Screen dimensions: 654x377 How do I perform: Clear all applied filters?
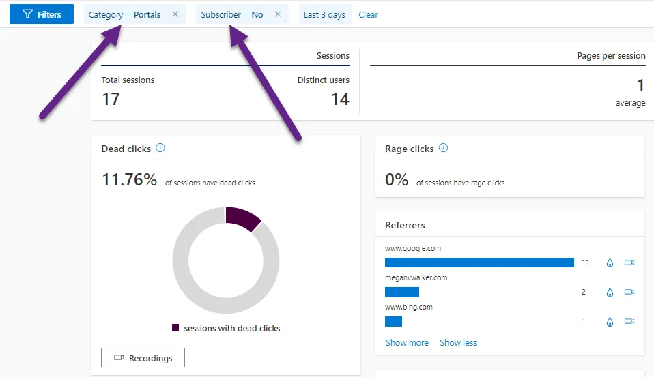[x=368, y=14]
